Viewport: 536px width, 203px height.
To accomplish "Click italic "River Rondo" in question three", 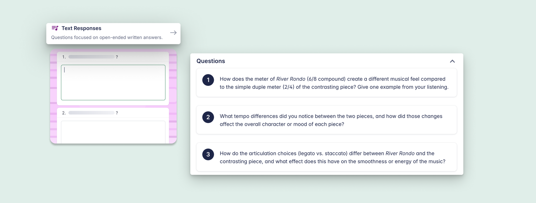I will 400,153.
